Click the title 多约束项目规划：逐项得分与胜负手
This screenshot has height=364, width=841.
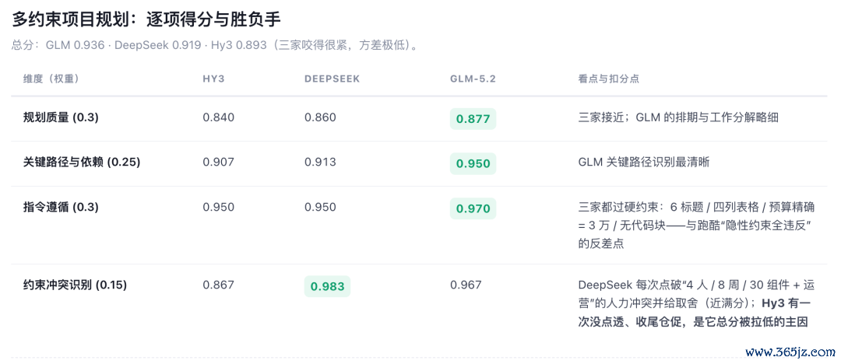146,19
